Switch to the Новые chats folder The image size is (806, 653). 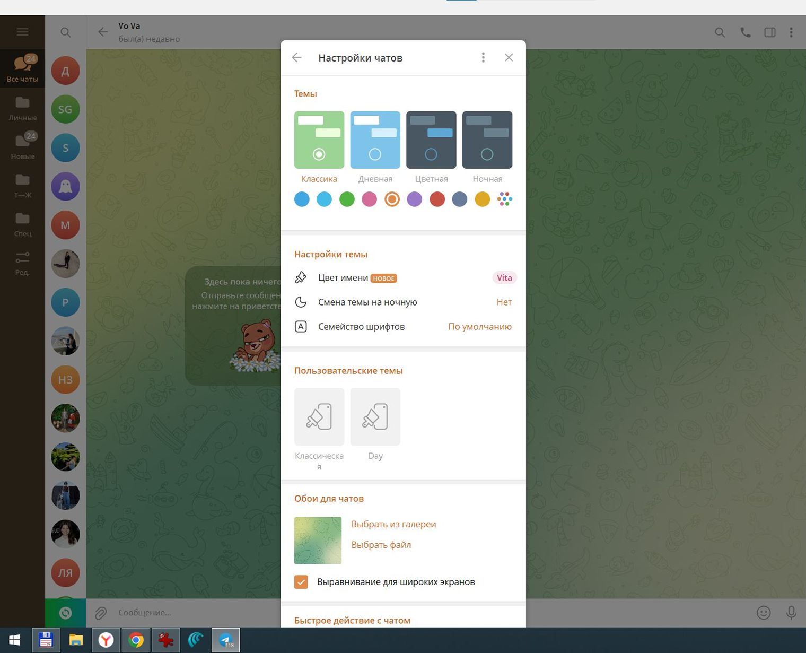click(22, 147)
